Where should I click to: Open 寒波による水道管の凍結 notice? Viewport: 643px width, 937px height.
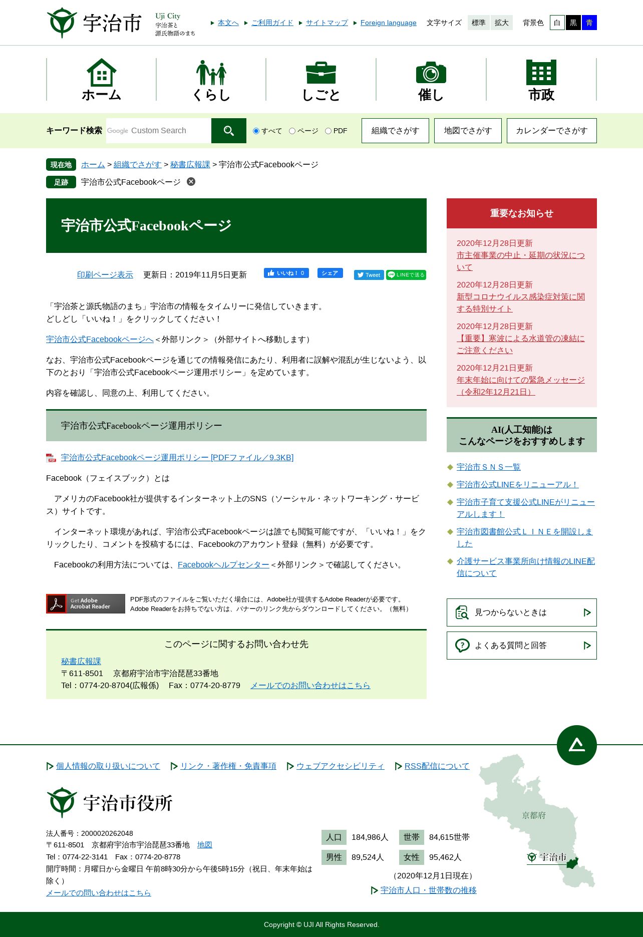(521, 344)
